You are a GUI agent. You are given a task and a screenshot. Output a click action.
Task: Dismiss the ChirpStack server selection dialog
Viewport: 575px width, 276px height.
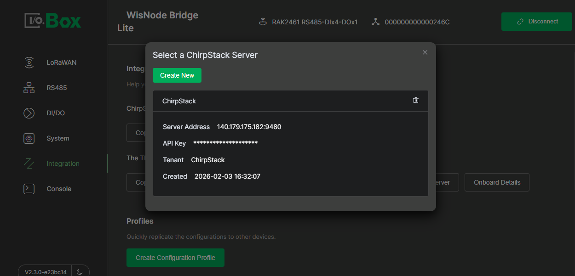pos(425,52)
